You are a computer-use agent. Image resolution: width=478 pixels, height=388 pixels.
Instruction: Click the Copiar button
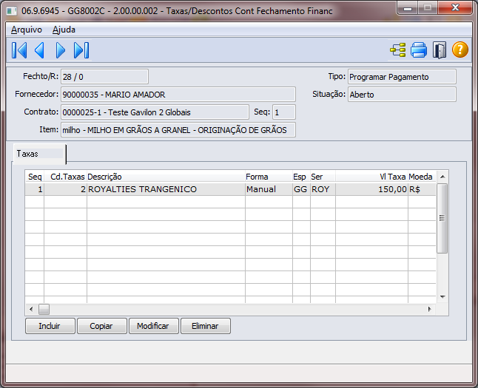point(102,326)
